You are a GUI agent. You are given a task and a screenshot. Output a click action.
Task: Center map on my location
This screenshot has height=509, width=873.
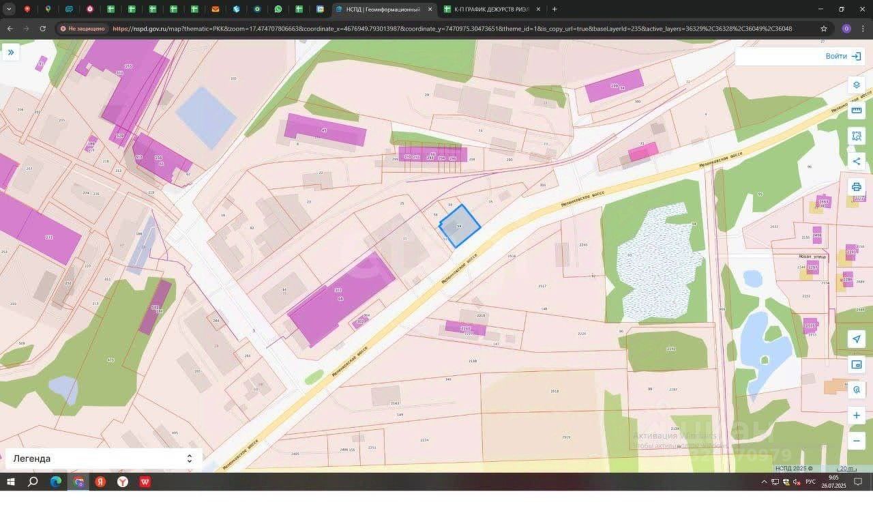click(857, 339)
